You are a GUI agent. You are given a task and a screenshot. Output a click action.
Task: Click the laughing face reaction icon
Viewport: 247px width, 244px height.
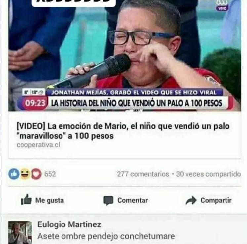pos(25,174)
